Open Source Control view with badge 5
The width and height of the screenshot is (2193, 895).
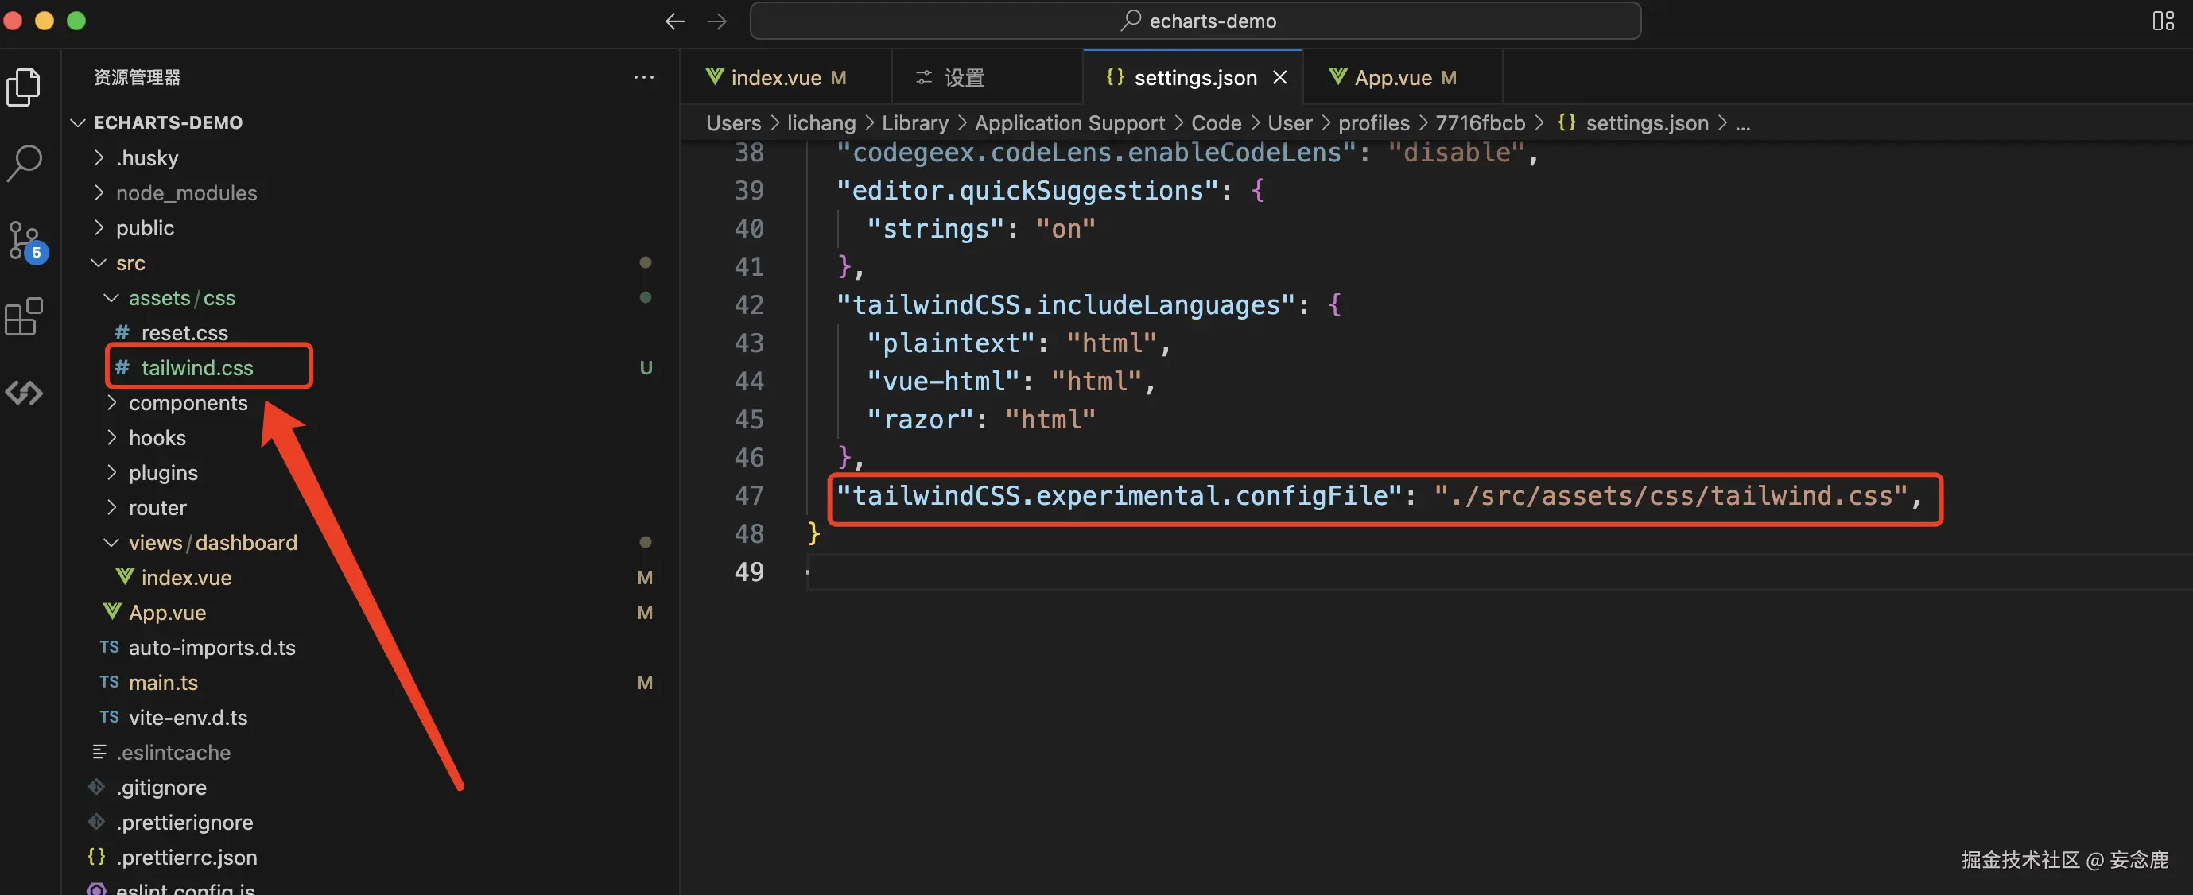pos(24,241)
